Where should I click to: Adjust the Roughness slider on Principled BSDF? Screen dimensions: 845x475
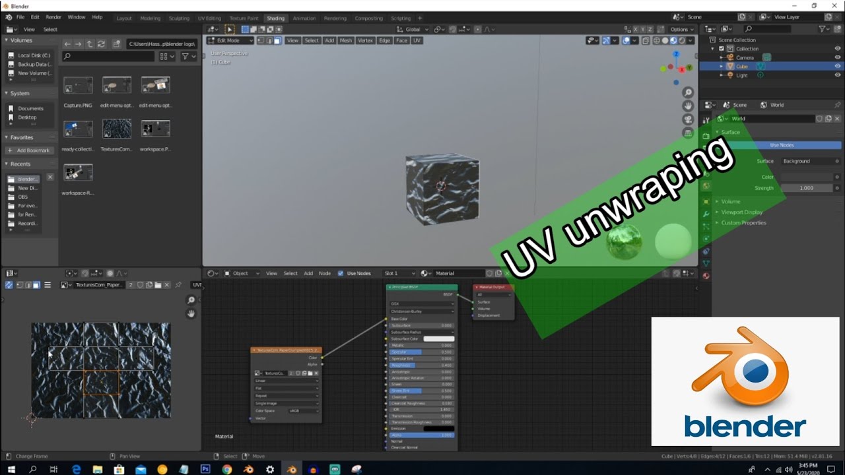422,365
